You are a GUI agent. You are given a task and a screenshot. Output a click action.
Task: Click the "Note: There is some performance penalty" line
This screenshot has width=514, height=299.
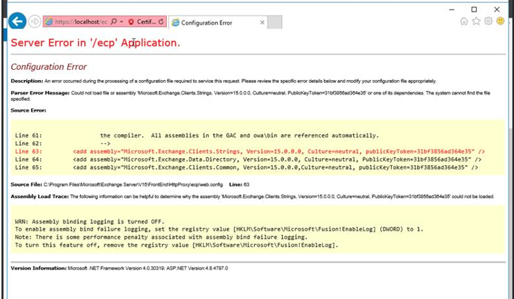[161, 238]
